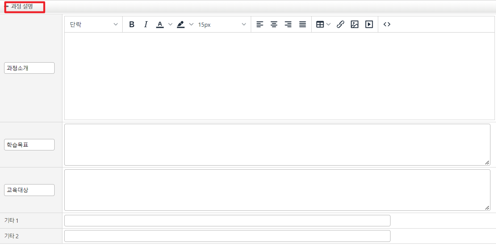The width and height of the screenshot is (496, 246).
Task: Align text to the left
Action: pos(260,24)
